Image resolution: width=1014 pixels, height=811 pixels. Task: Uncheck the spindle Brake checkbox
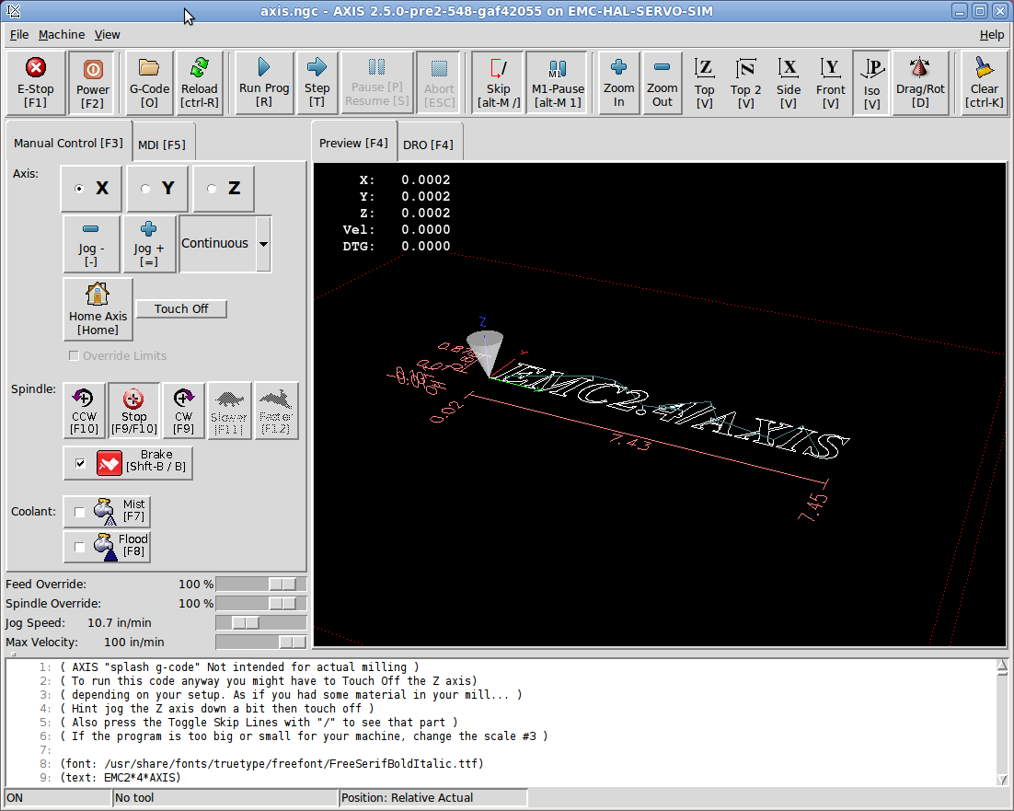(x=80, y=463)
